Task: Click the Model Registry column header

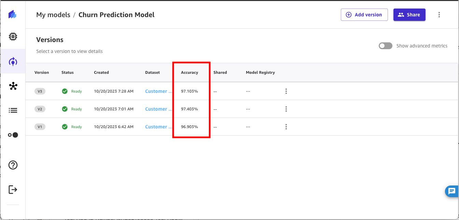Action: 260,72
